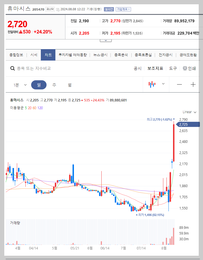Image resolution: width=203 pixels, height=260 pixels.
Task: Select the candlestick chart style icon
Action: click(x=152, y=84)
